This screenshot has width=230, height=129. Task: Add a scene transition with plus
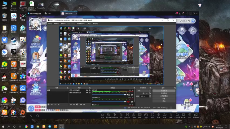click(x=143, y=93)
